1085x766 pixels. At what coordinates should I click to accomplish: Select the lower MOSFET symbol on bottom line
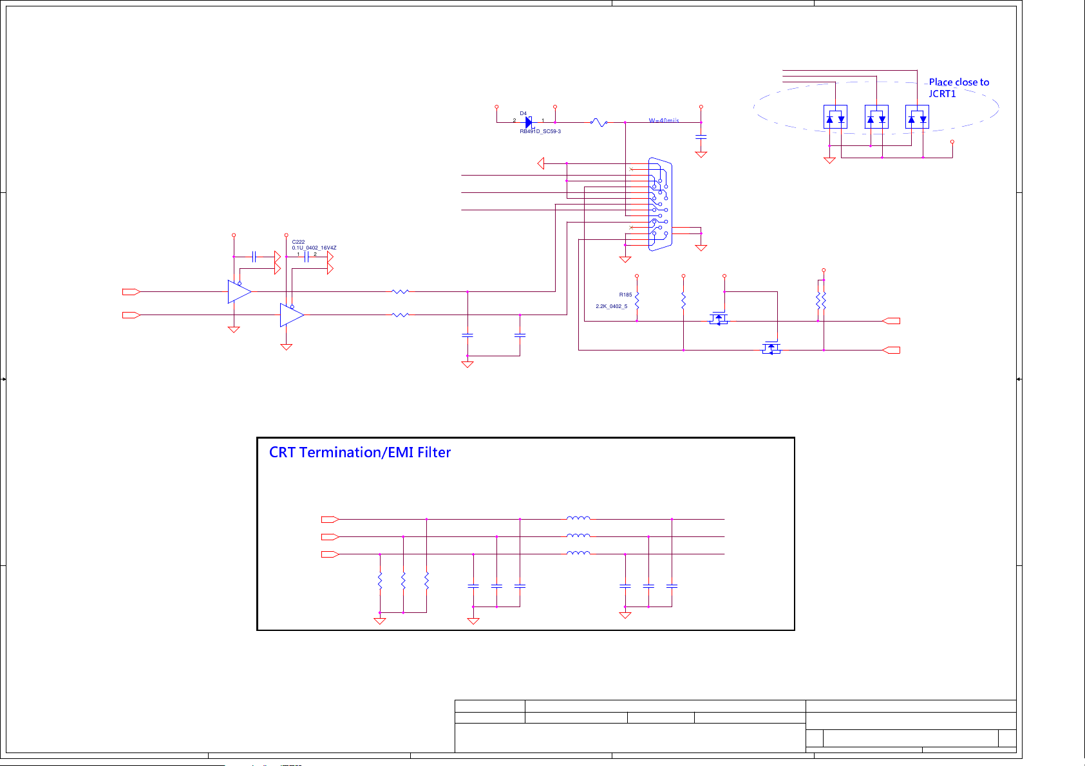click(x=771, y=348)
